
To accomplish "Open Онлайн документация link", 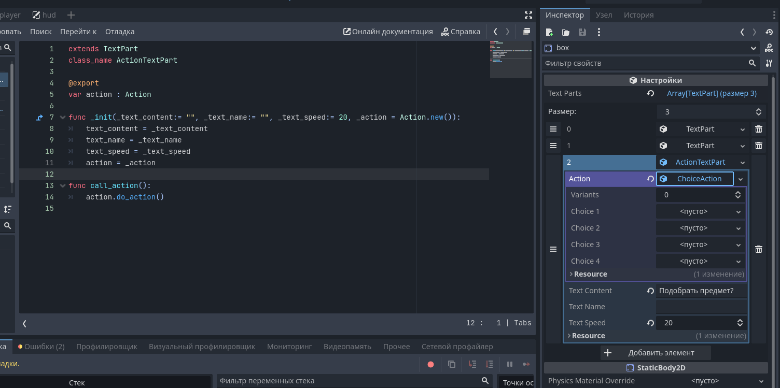I will pyautogui.click(x=388, y=32).
